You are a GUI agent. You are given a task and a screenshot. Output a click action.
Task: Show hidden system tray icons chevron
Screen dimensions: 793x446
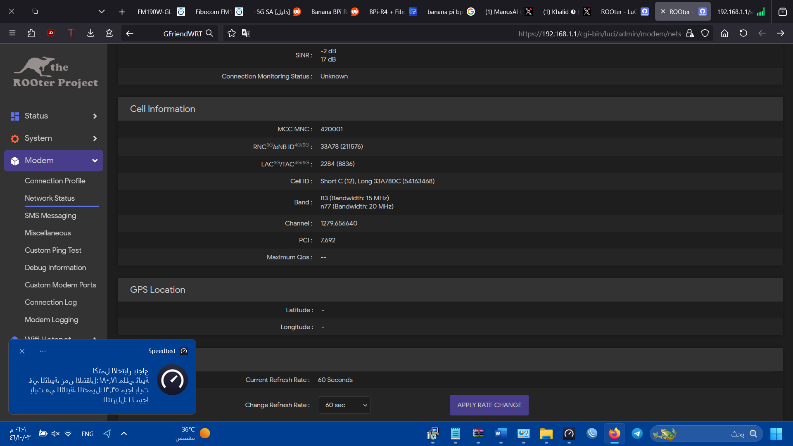coord(124,434)
